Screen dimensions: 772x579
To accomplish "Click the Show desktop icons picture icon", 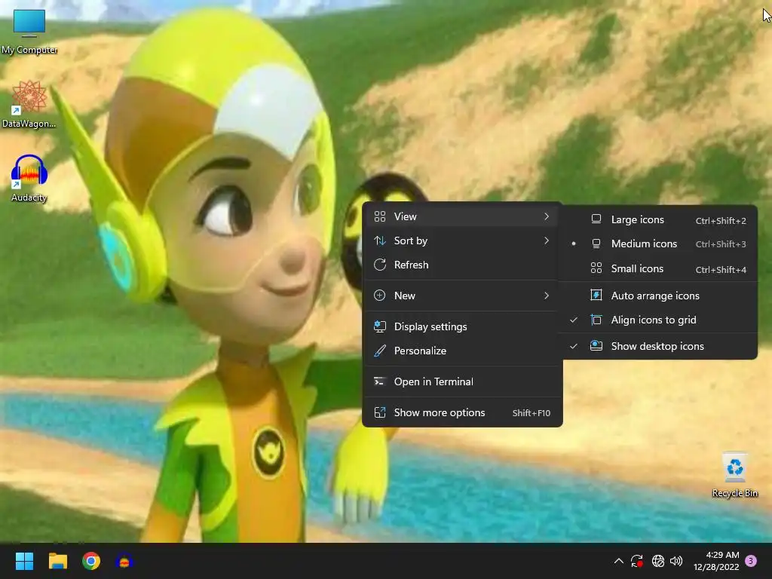I will click(x=596, y=345).
